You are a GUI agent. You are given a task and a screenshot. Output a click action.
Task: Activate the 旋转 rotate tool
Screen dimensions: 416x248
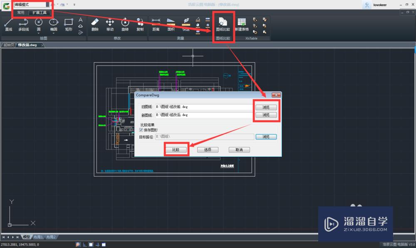click(125, 25)
